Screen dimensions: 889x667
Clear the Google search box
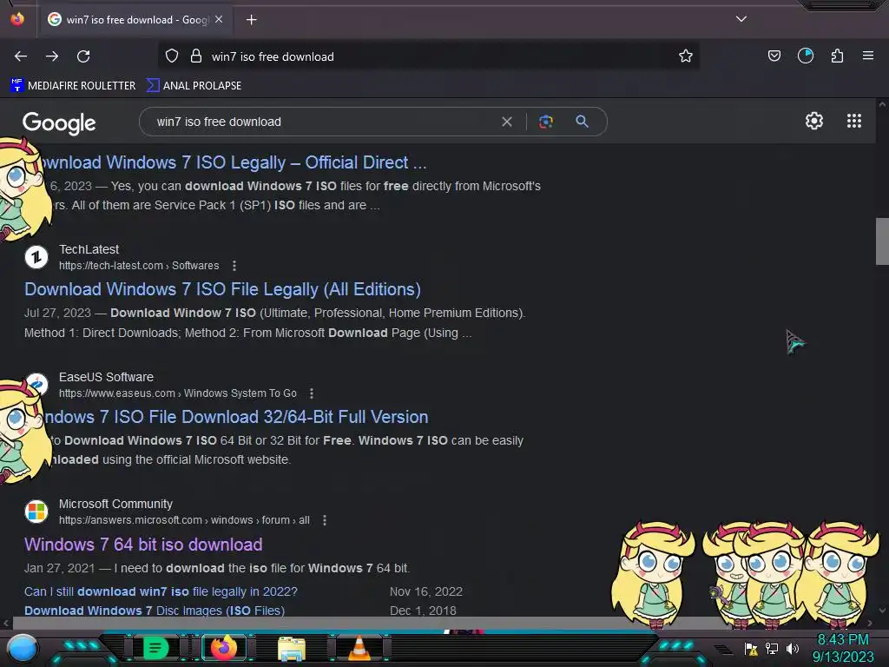pyautogui.click(x=507, y=122)
